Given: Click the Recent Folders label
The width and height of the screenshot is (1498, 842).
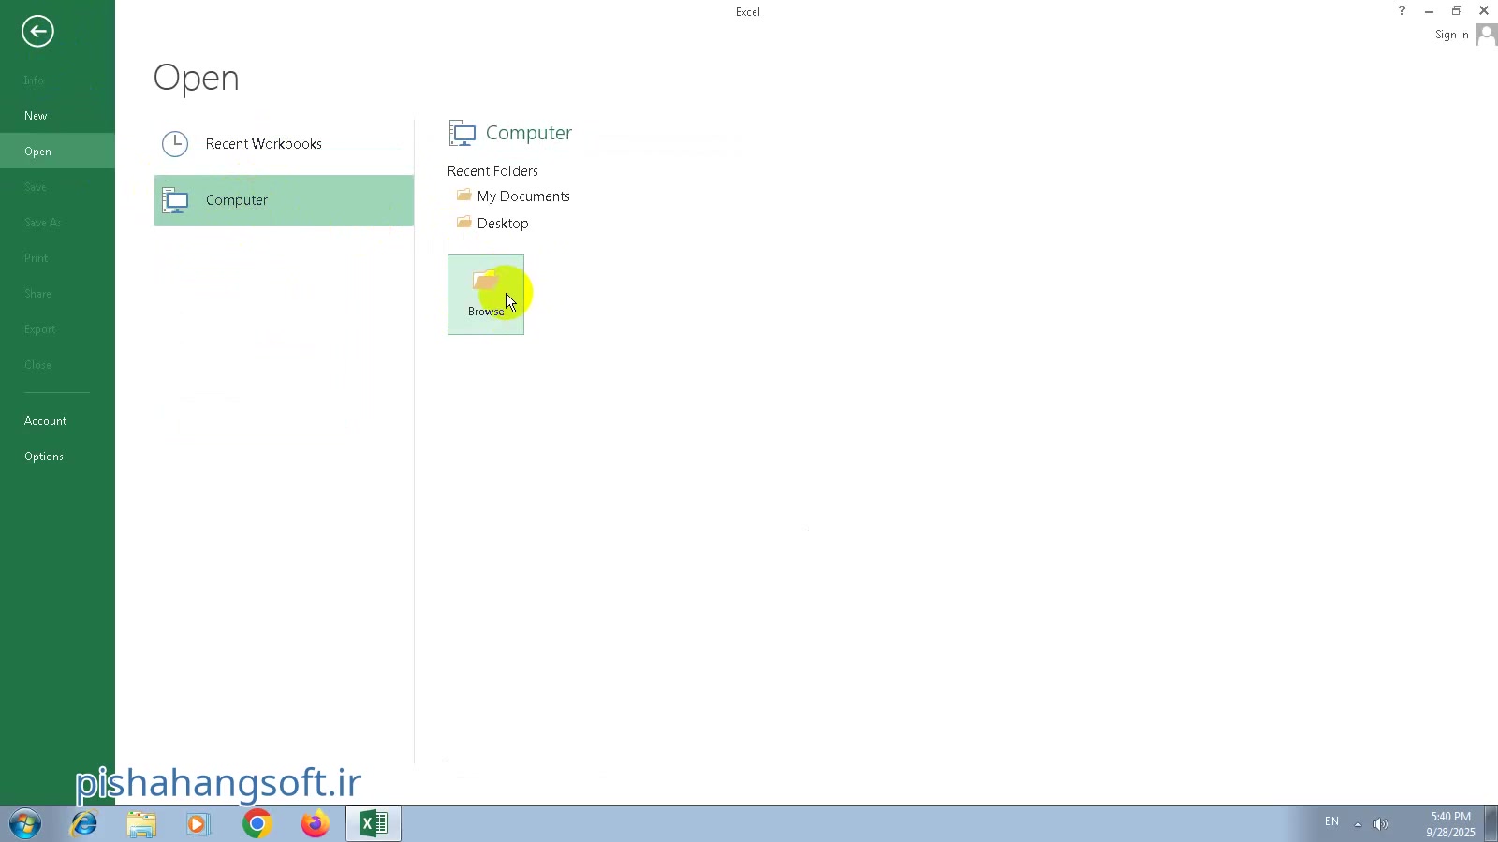Looking at the screenshot, I should 492,171.
